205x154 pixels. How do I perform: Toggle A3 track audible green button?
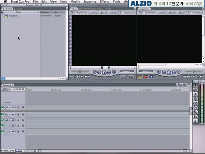[x=2, y=126]
